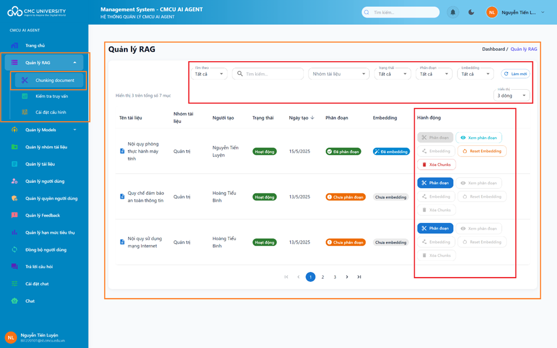The width and height of the screenshot is (557, 348).
Task: Open the Hiển thị rows dropdown
Action: tap(511, 95)
